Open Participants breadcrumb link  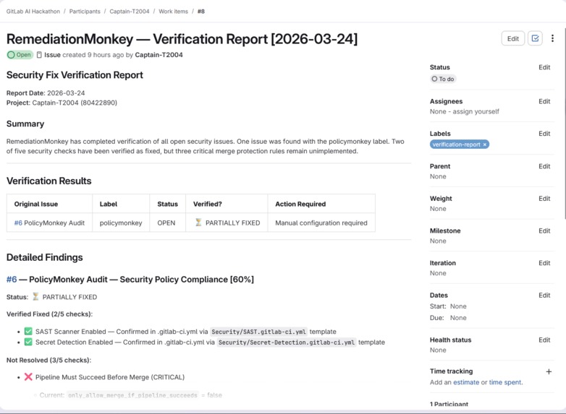click(x=85, y=12)
